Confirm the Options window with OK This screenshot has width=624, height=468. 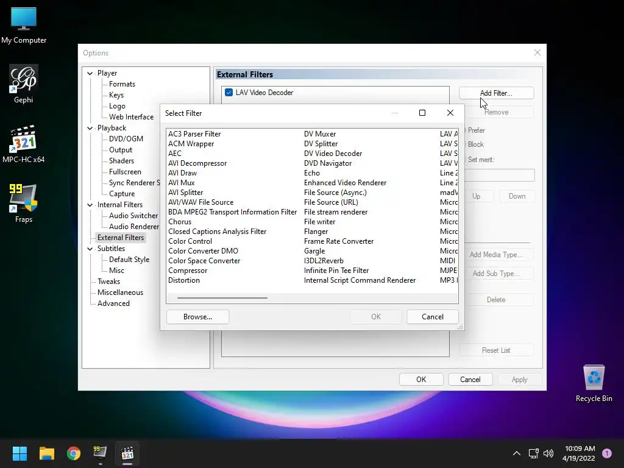pos(421,380)
